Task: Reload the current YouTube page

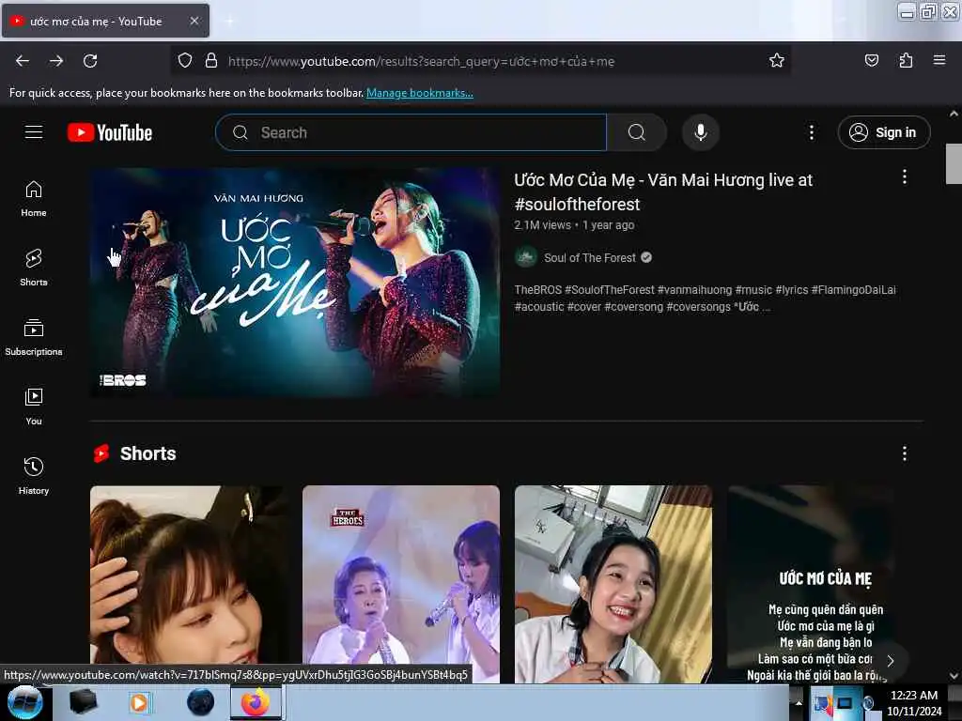Action: coord(90,61)
